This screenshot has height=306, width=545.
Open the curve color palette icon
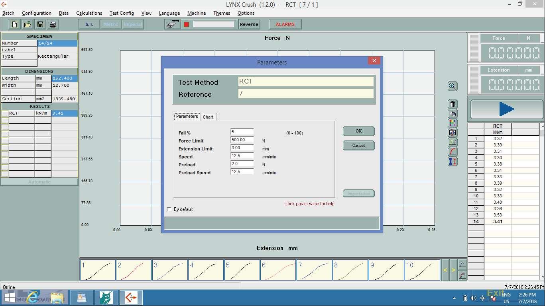[453, 123]
